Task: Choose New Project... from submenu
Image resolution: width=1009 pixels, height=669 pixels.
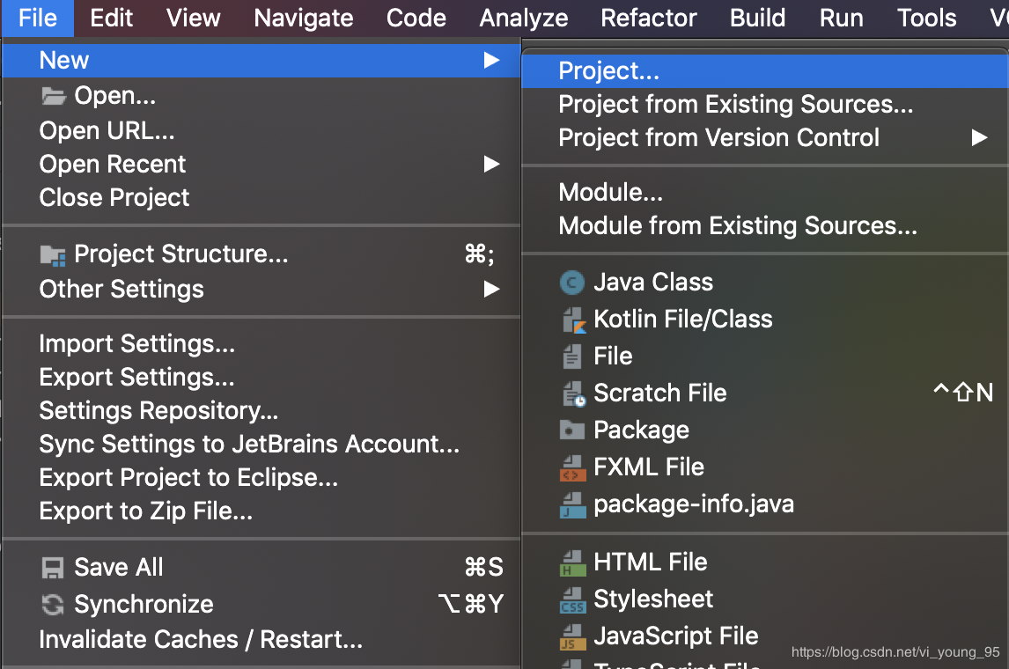Action: [609, 71]
